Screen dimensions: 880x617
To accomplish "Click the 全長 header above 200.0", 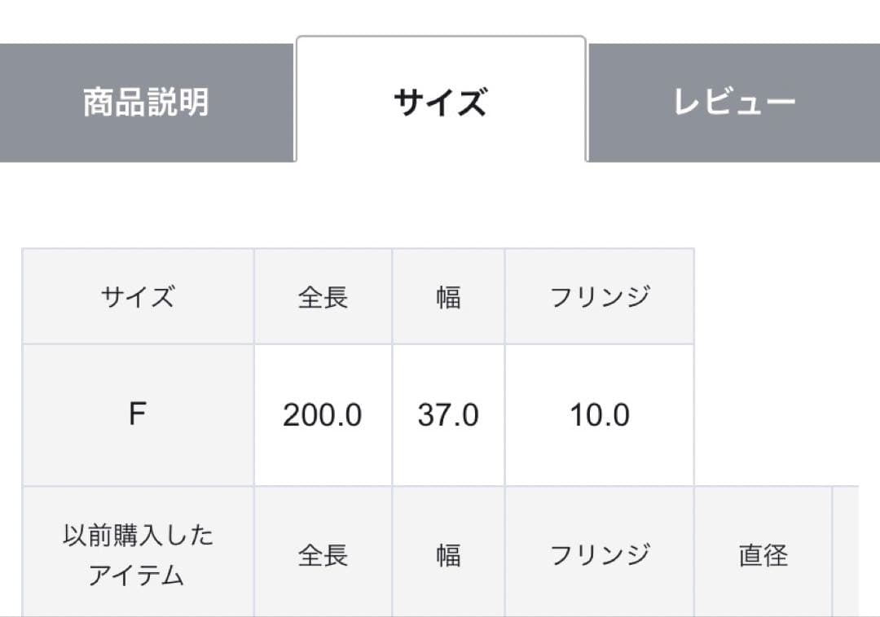I will tap(323, 297).
